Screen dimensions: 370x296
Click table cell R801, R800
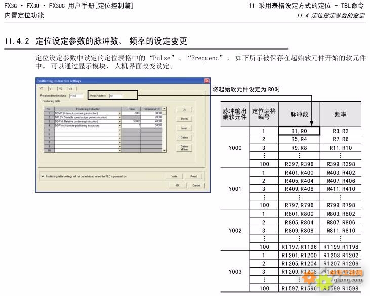(x=299, y=214)
